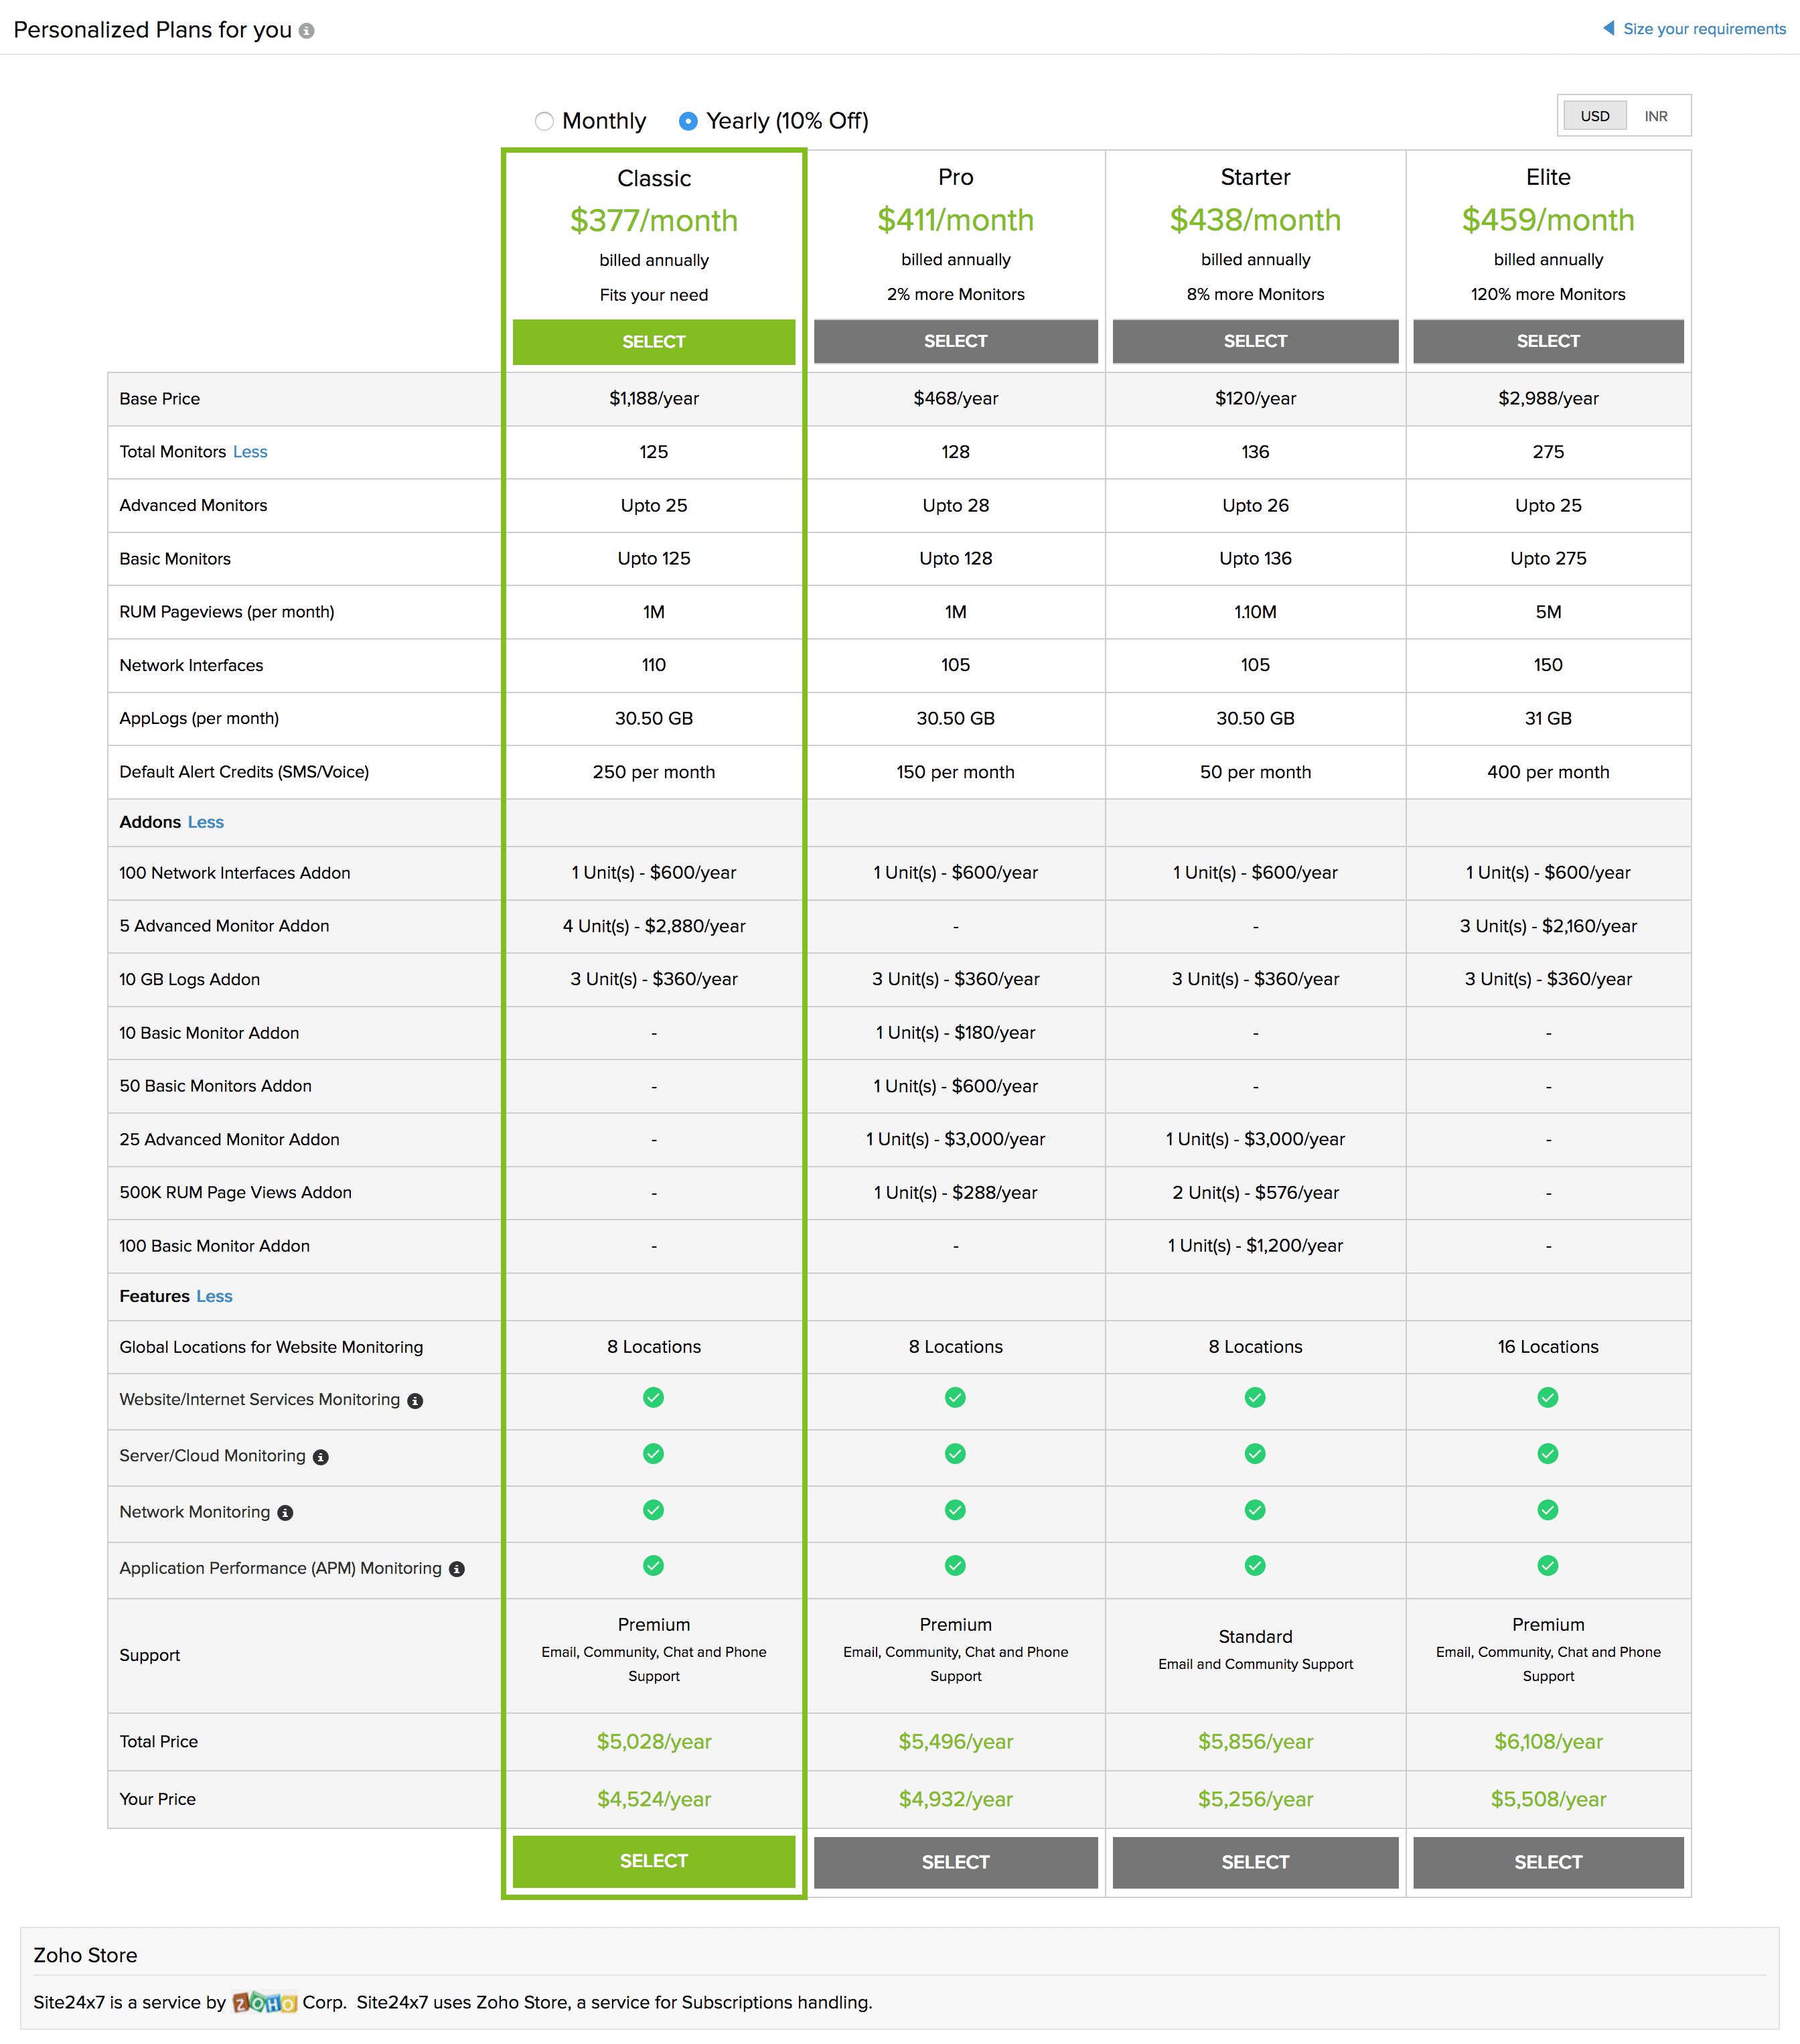The width and height of the screenshot is (1800, 2044).
Task: Click info icon beside Personalized Plans heading
Action: (x=307, y=31)
